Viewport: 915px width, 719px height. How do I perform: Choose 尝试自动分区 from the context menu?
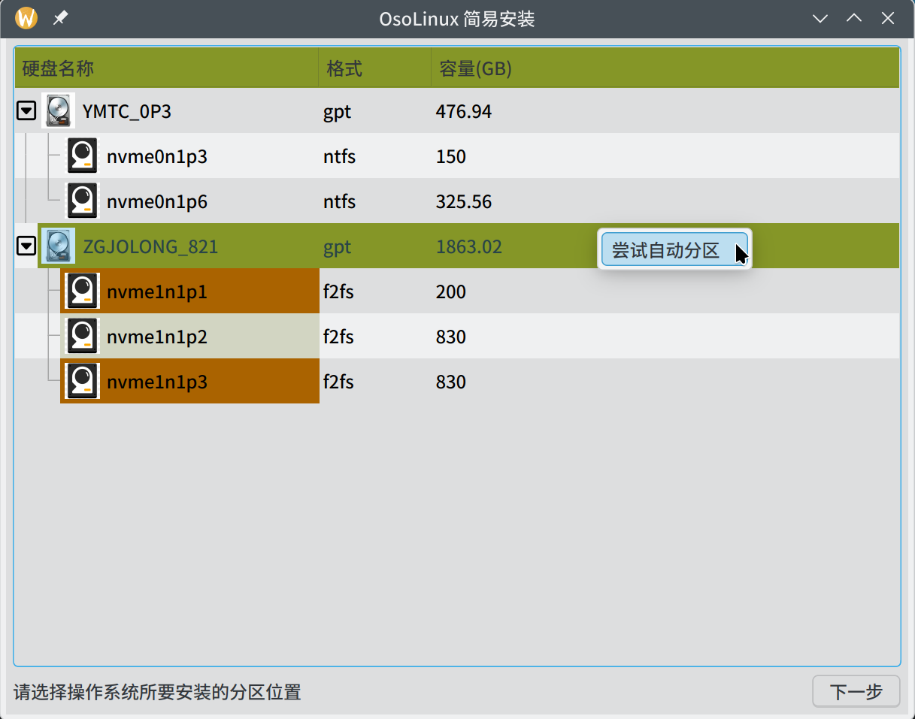[x=666, y=250]
